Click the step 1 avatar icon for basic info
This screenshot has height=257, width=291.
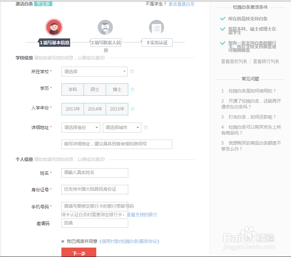[x=54, y=28]
